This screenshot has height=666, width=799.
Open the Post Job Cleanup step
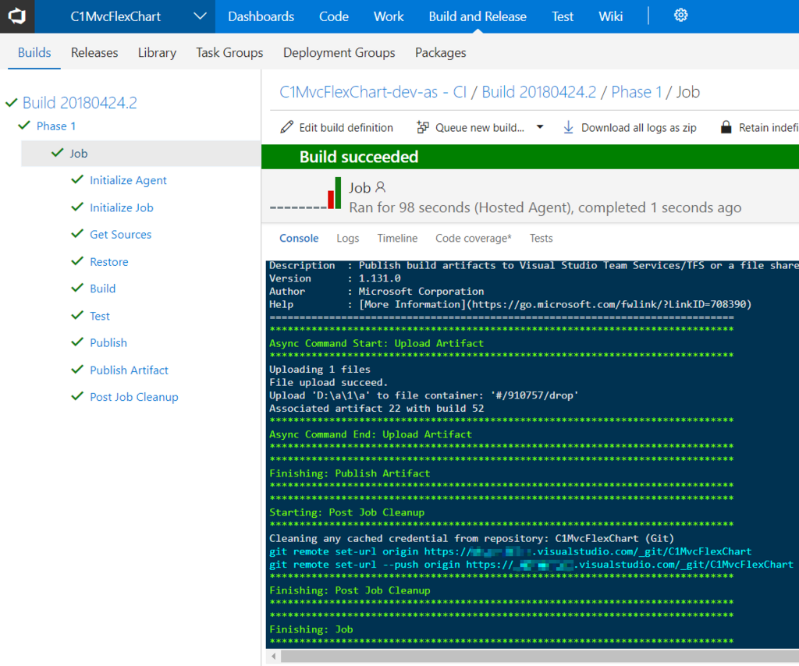(134, 397)
